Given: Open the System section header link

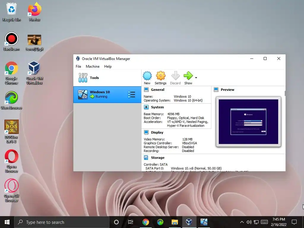Looking at the screenshot, I should [x=157, y=107].
